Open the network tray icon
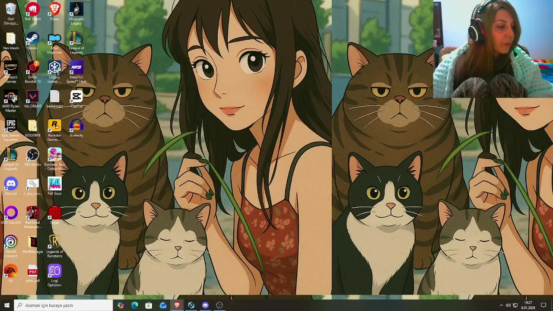The width and height of the screenshot is (553, 311). (515, 305)
